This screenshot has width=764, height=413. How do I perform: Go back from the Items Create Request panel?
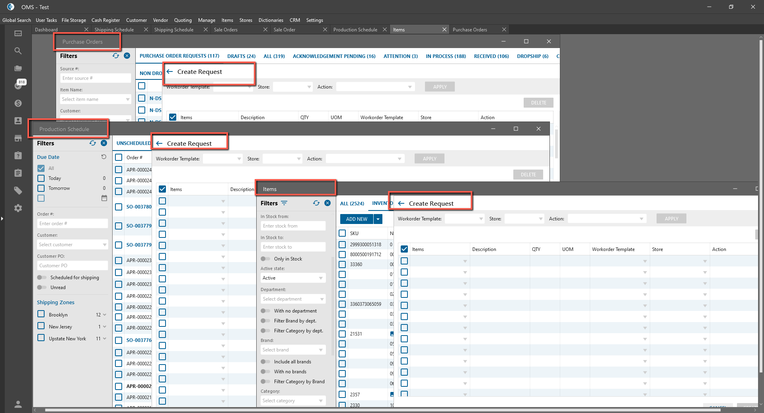point(401,203)
